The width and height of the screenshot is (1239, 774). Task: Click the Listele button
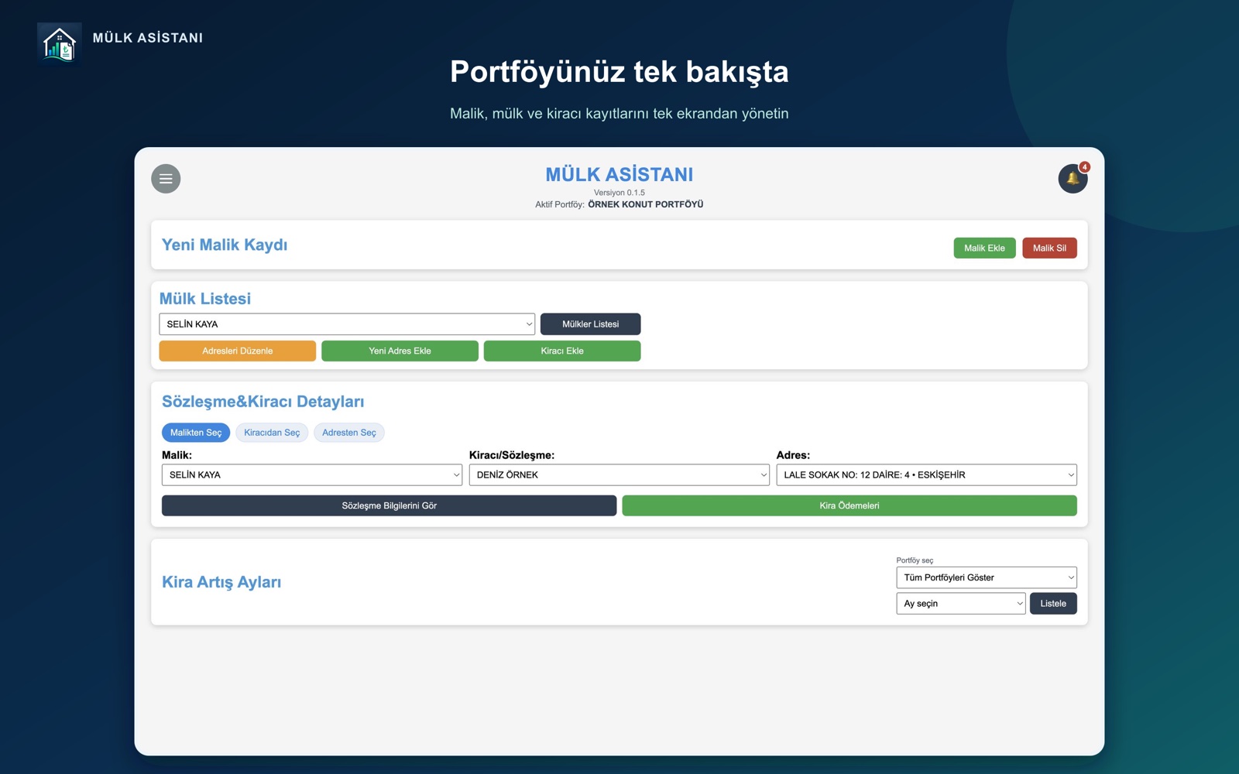1053,604
